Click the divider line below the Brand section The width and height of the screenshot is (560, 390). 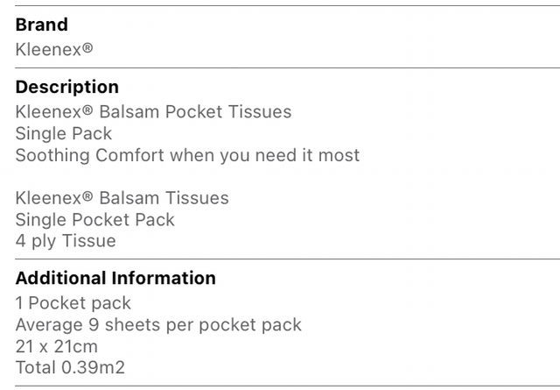pos(280,67)
